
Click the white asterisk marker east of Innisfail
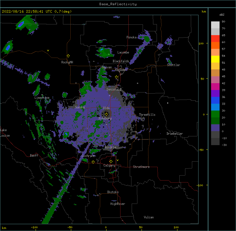(137, 83)
